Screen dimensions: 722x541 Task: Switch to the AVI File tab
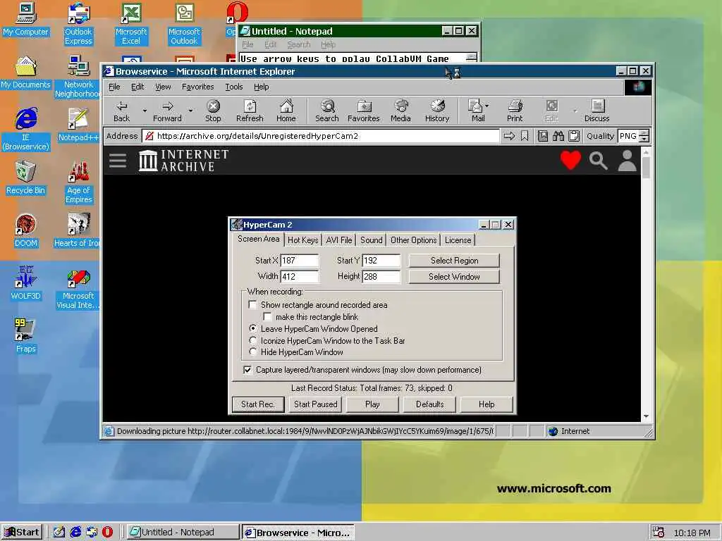(x=339, y=240)
